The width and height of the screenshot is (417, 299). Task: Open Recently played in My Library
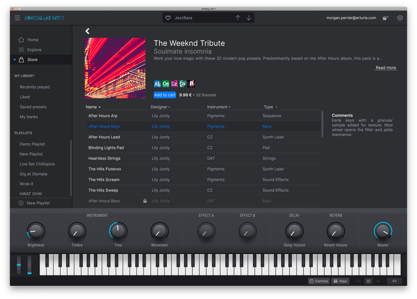pyautogui.click(x=35, y=87)
